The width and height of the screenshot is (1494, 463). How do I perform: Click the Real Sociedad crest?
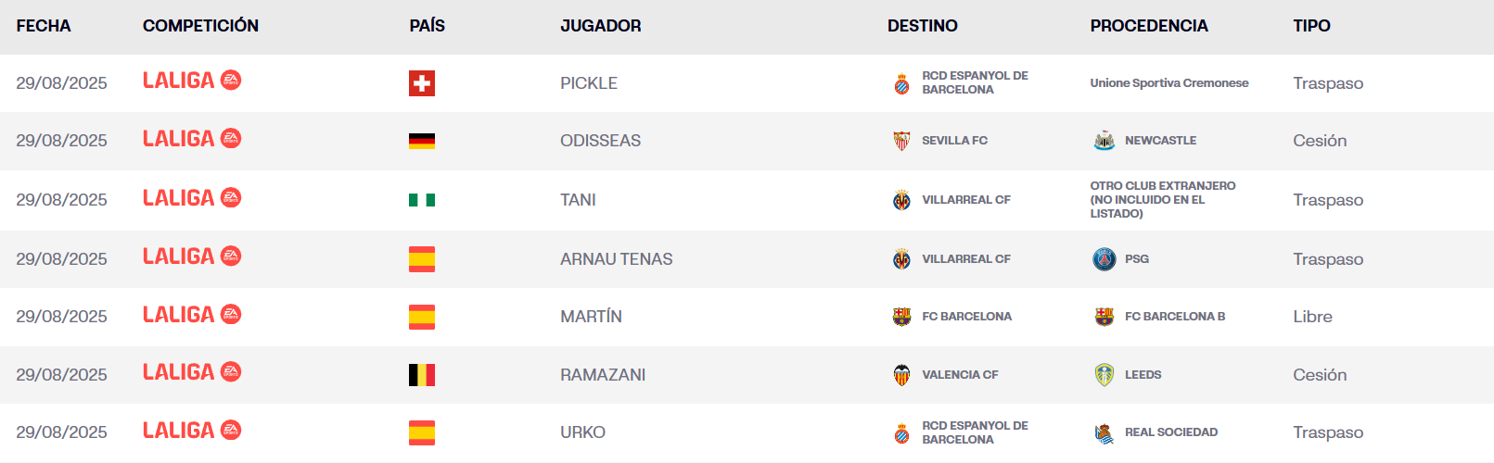click(1104, 432)
